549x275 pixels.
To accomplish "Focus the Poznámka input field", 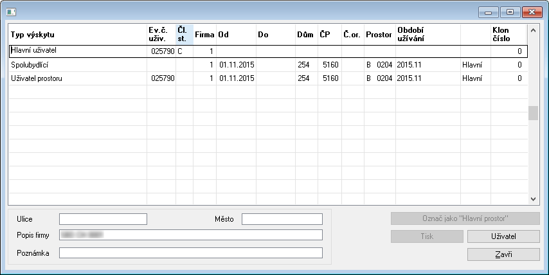I will pos(191,253).
